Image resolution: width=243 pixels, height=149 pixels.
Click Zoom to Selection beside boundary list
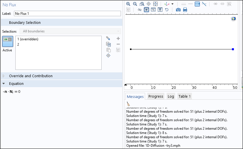pyautogui.click(x=108, y=55)
